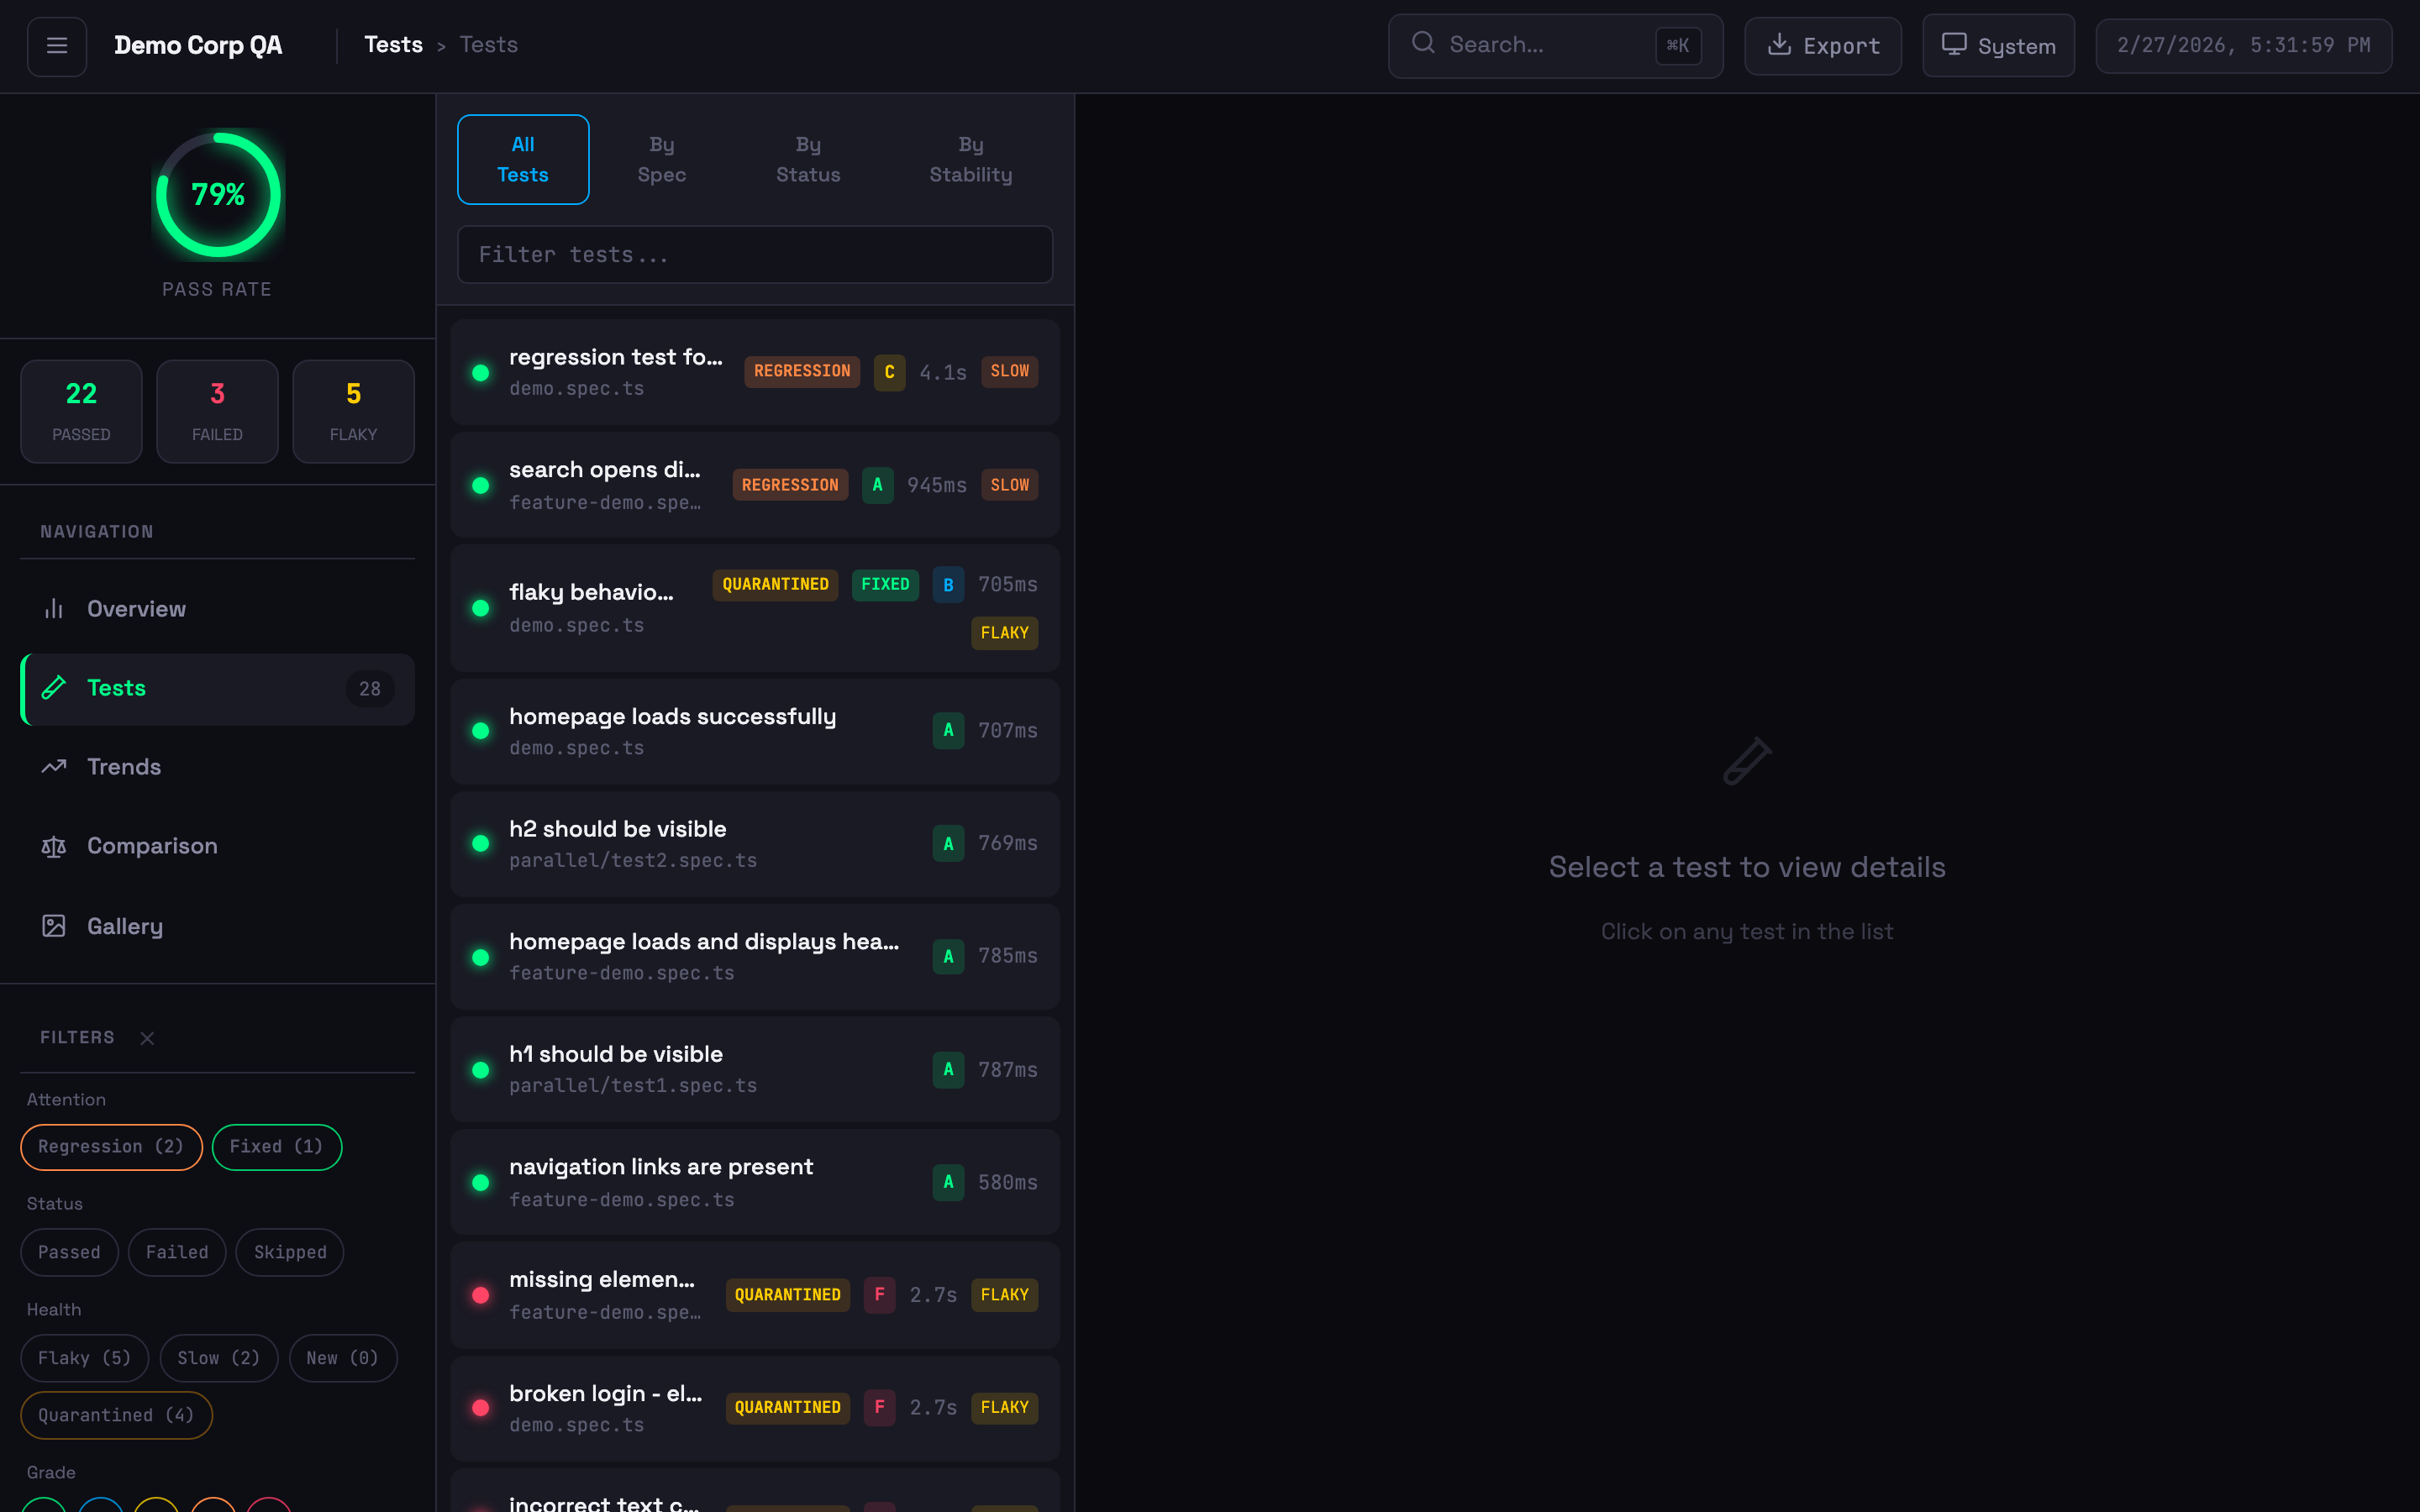Toggle the Regression (2) filter chip
2420x1512 pixels.
coord(111,1147)
